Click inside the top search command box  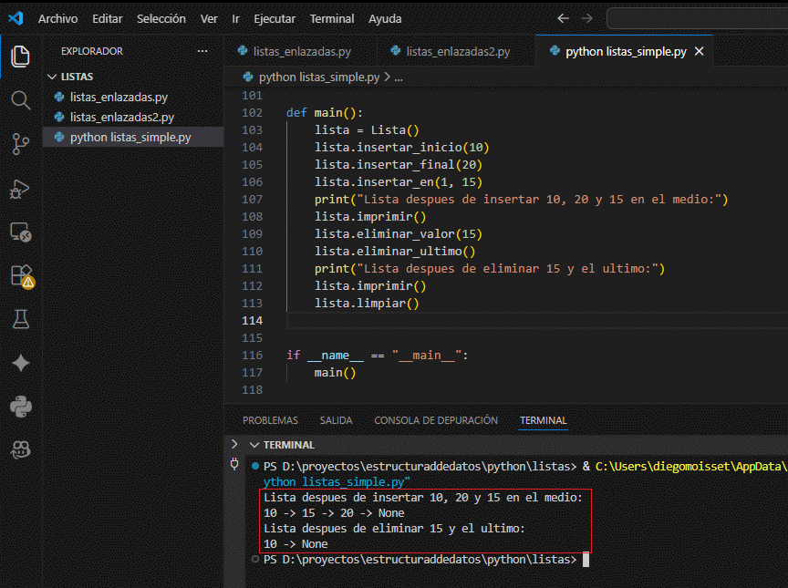click(x=702, y=17)
